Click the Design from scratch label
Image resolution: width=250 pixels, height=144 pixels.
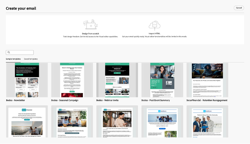tap(90, 33)
